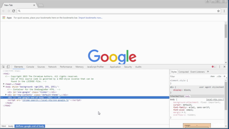This screenshot has height=129, width=229.
Task: Open the Audits tab
Action: (x=138, y=67)
